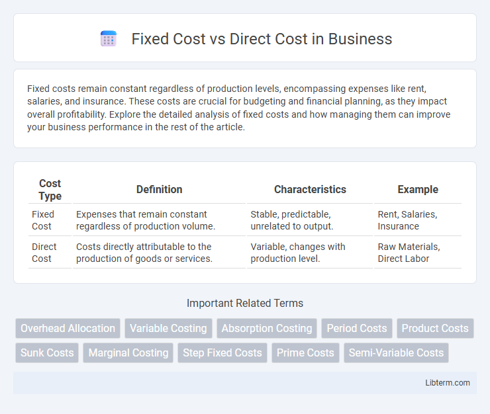The image size is (490, 414).
Task: Visit the Libterm.com footer link
Action: [x=447, y=382]
